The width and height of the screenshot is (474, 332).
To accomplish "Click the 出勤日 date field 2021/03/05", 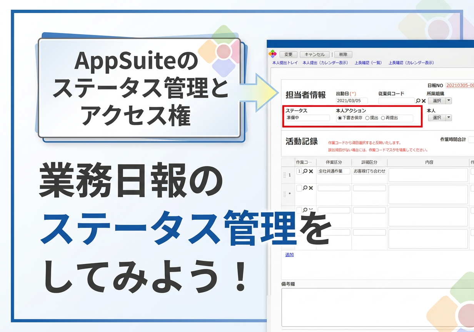I will point(352,101).
